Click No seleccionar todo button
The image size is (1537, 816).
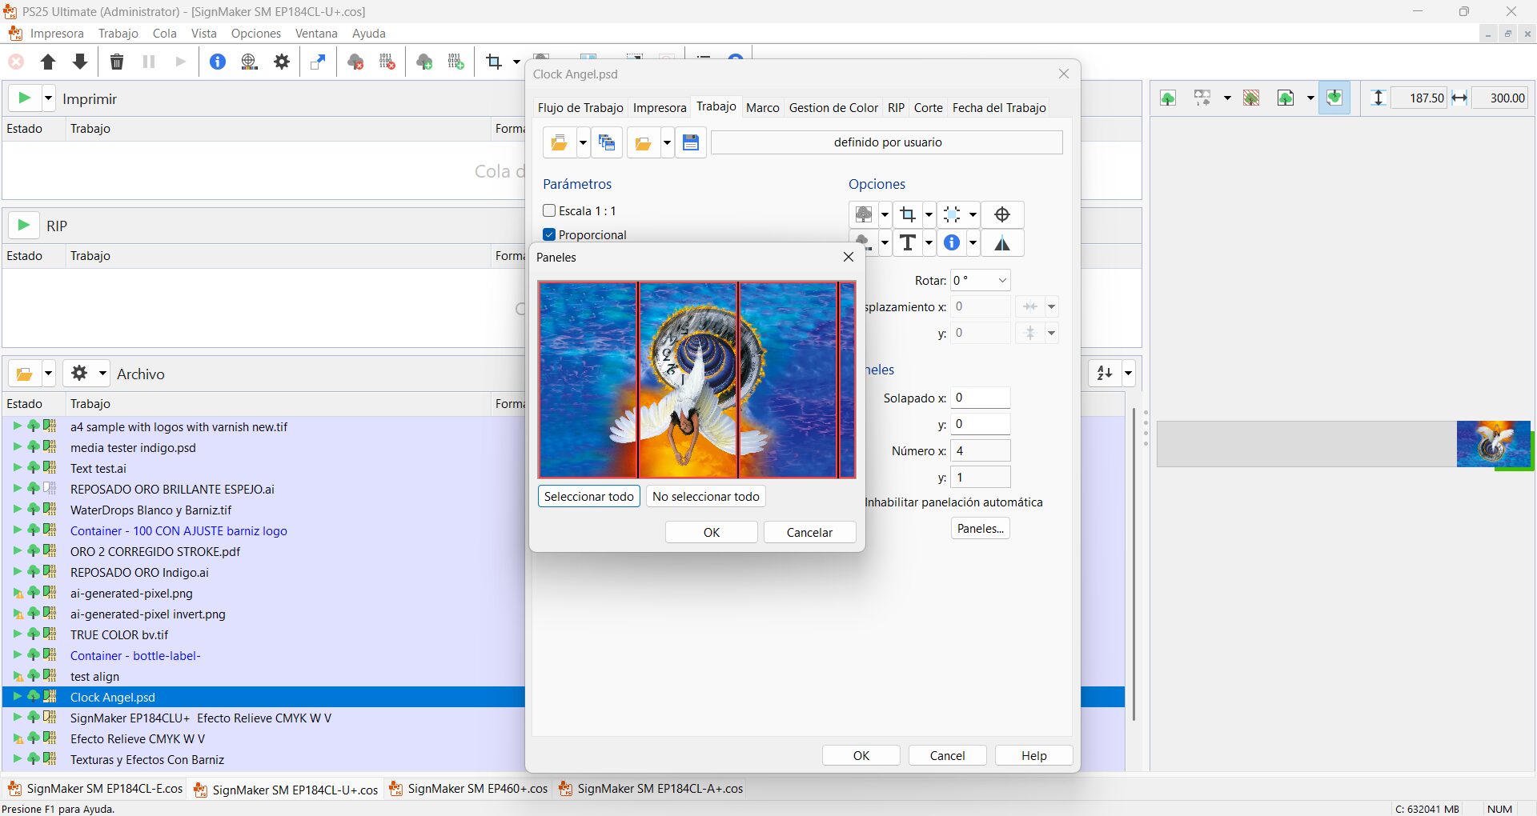coord(706,496)
